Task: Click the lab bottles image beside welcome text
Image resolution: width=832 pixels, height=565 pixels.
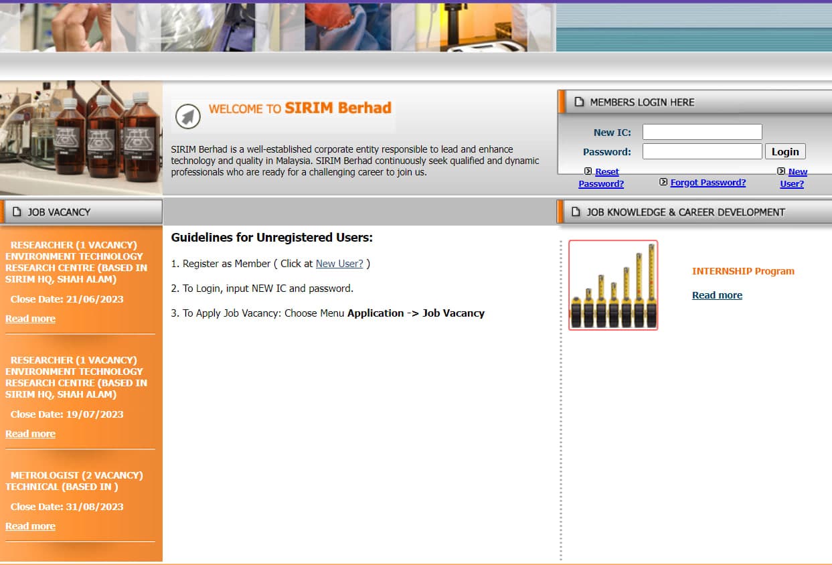Action: point(81,138)
